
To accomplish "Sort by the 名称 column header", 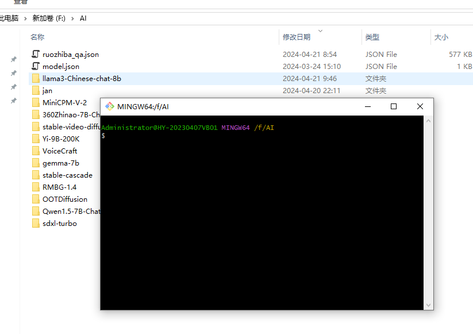I will (37, 37).
